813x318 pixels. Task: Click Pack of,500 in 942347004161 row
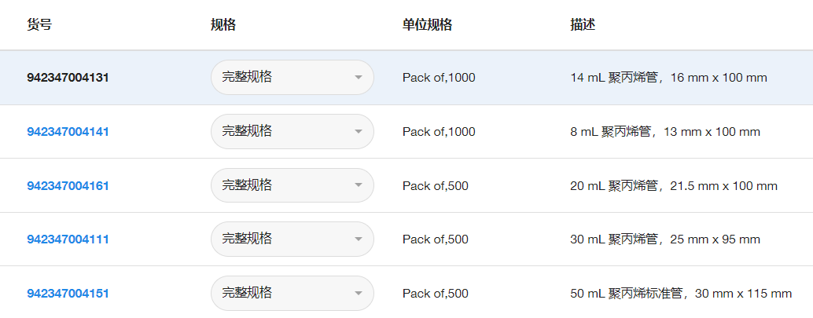pos(436,186)
